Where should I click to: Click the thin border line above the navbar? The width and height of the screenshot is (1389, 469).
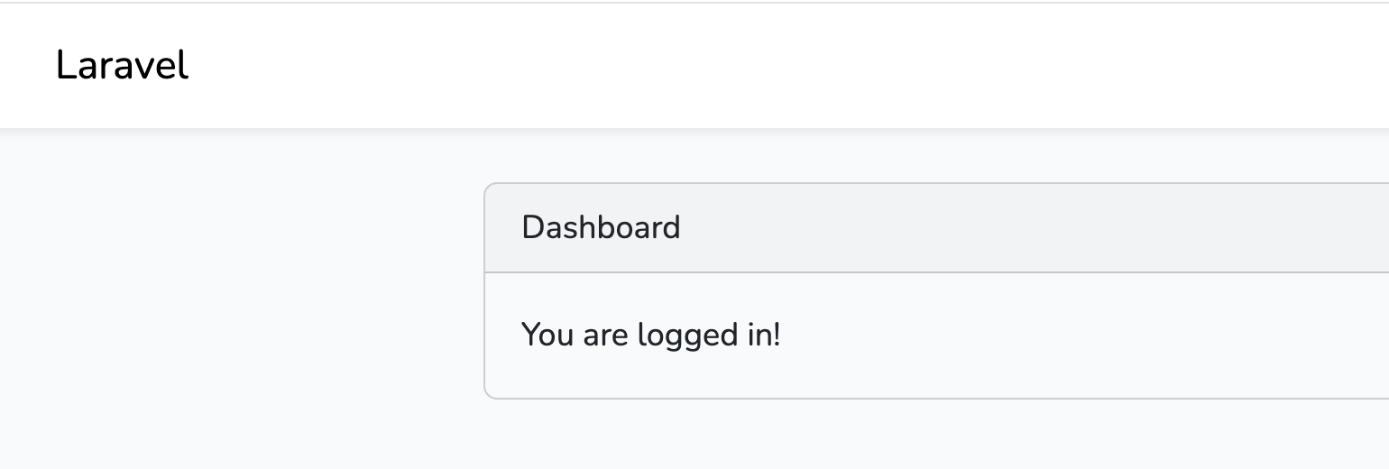(x=631, y=3)
